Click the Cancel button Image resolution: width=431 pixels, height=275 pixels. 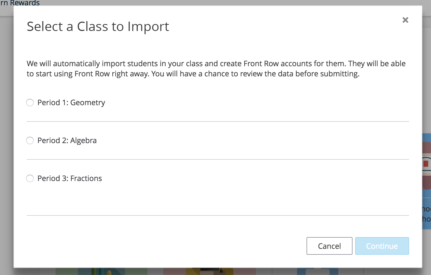pyautogui.click(x=329, y=246)
